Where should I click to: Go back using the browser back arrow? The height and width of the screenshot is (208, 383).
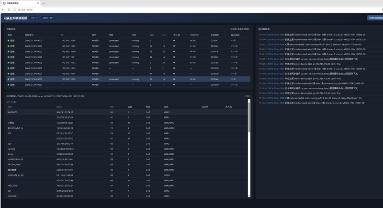(x=3, y=10)
